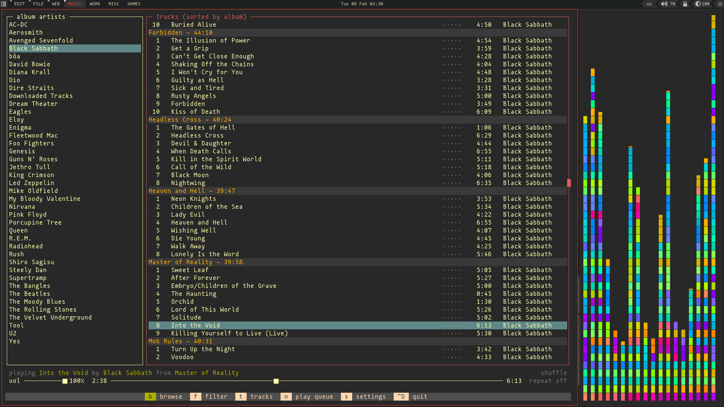Click the MUSIC tab in top navigation
Viewport: 724px width, 407px height.
(x=74, y=4)
